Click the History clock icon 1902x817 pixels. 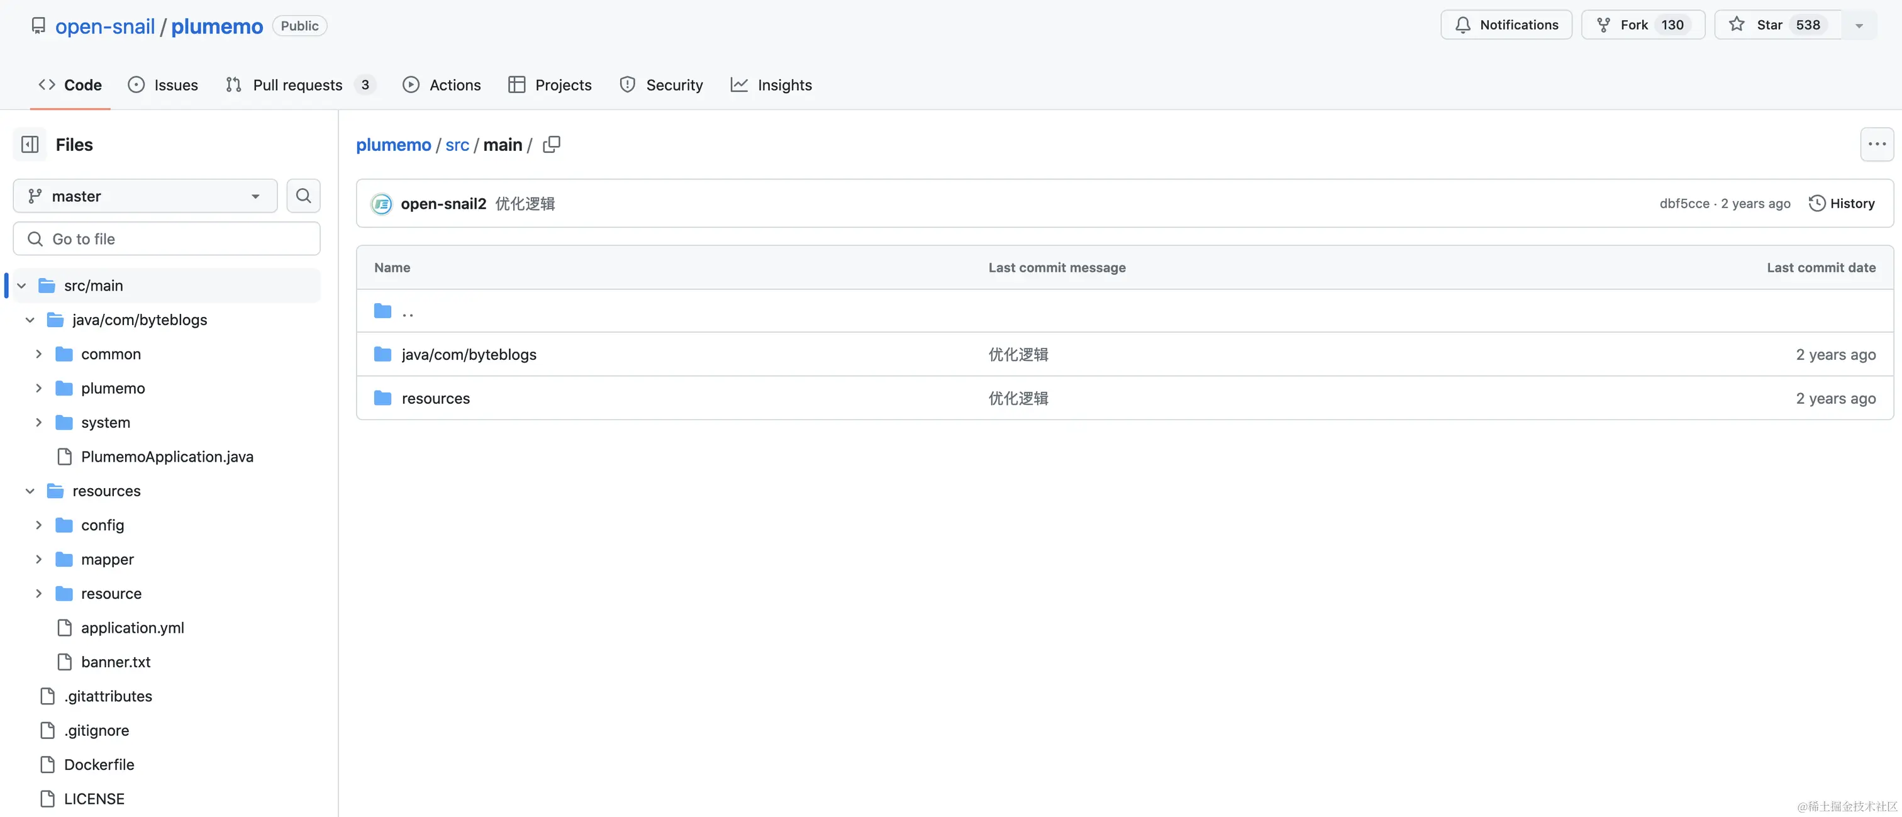1817,203
